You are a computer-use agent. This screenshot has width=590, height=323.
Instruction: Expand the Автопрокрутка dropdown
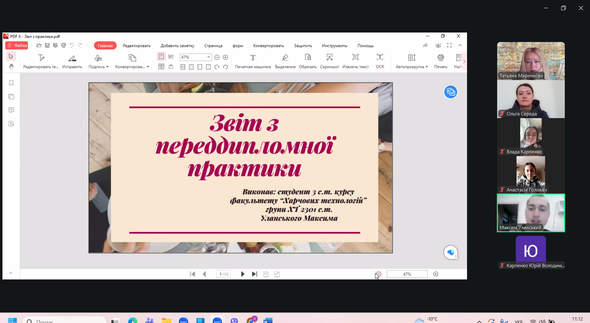click(x=426, y=67)
